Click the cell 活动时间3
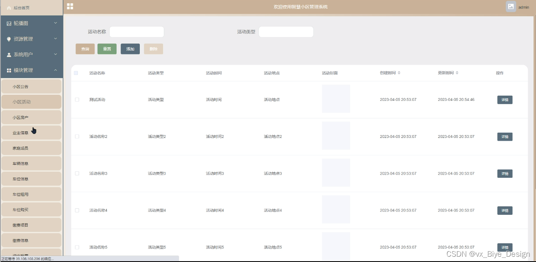 click(215, 174)
